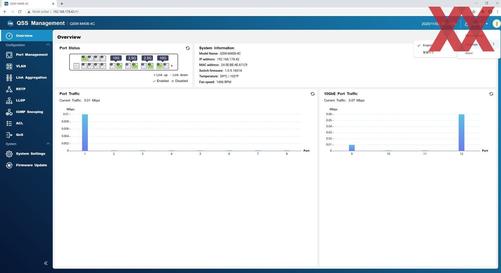Click the Fan speed 1406 RPM value
501x273 pixels.
[x=224, y=82]
